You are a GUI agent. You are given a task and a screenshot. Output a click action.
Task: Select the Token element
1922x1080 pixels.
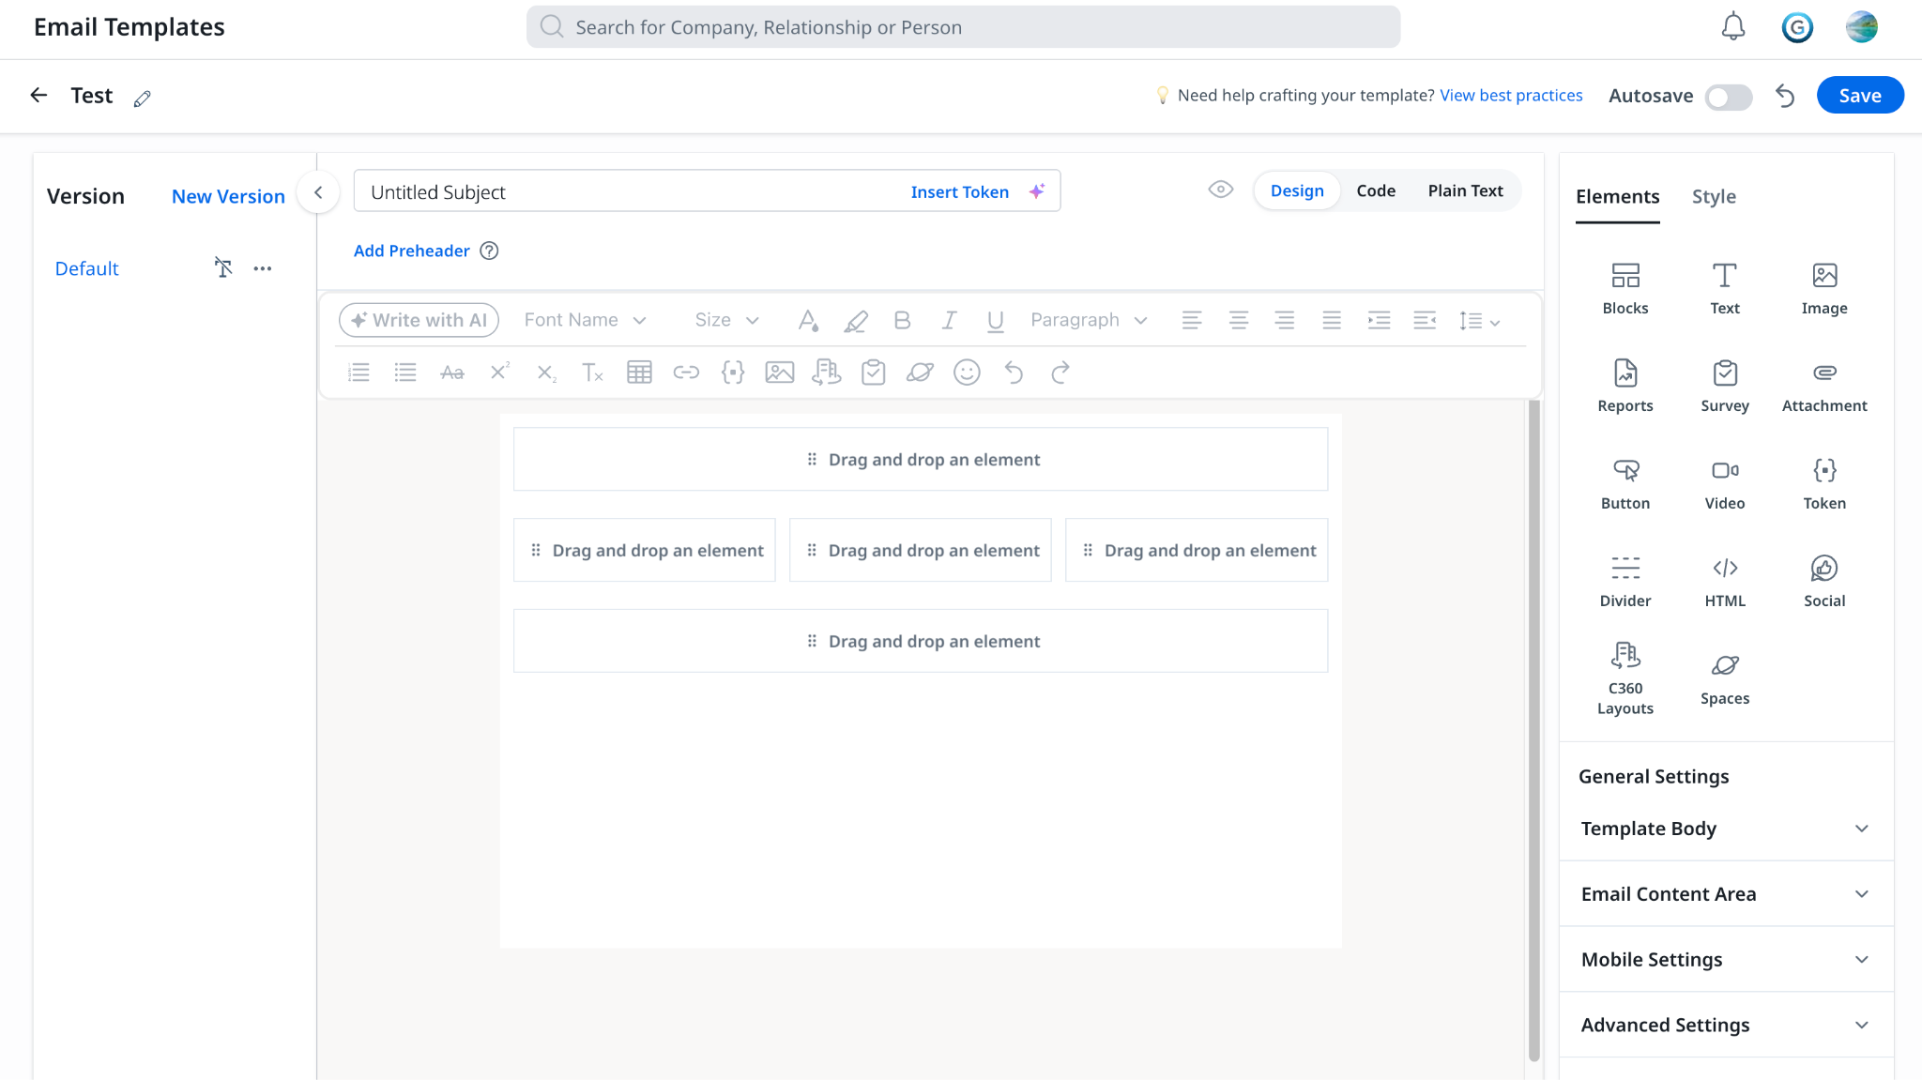pos(1824,483)
